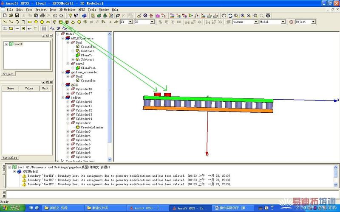The height and width of the screenshot is (212, 340).
Task: Select the Draw regular polygon tool
Action: click(x=42, y=22)
